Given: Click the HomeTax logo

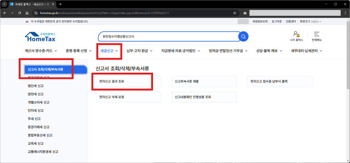Looking at the screenshot, I should tap(40, 37).
